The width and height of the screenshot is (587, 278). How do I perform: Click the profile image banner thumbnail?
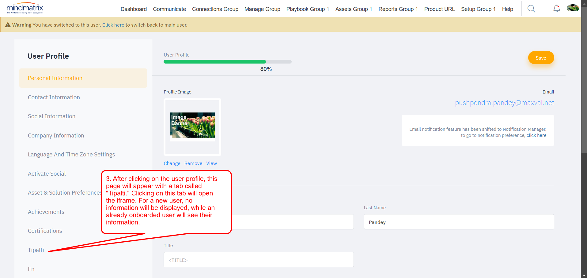(x=192, y=125)
